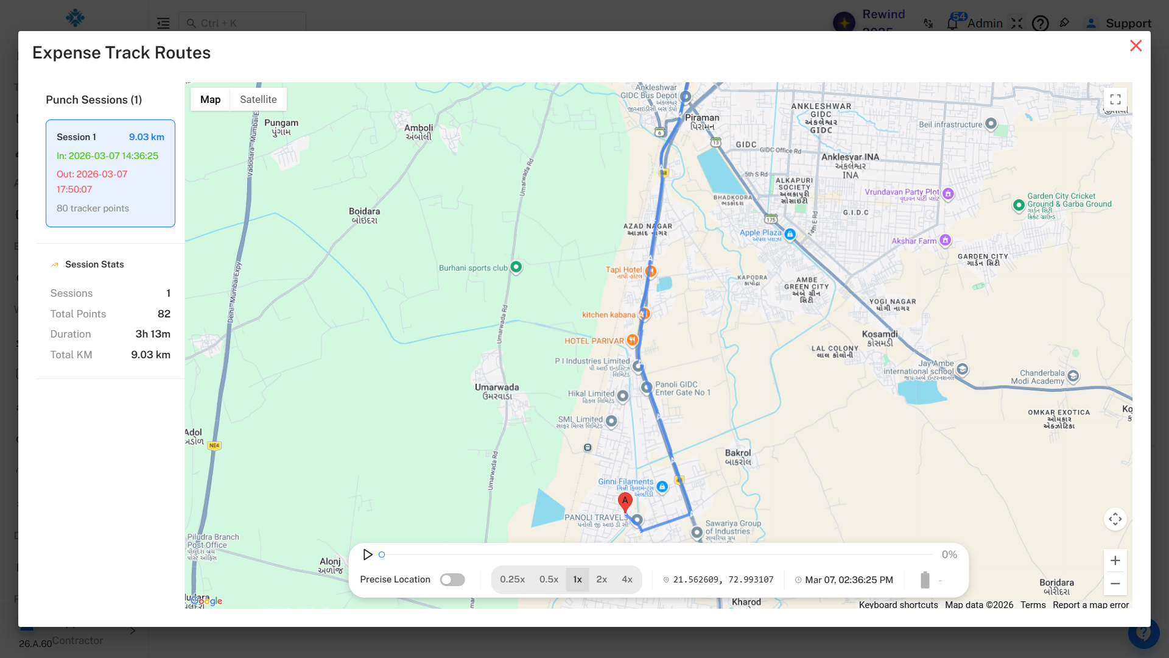This screenshot has width=1169, height=658.
Task: Open map Terms link
Action: (x=1033, y=605)
